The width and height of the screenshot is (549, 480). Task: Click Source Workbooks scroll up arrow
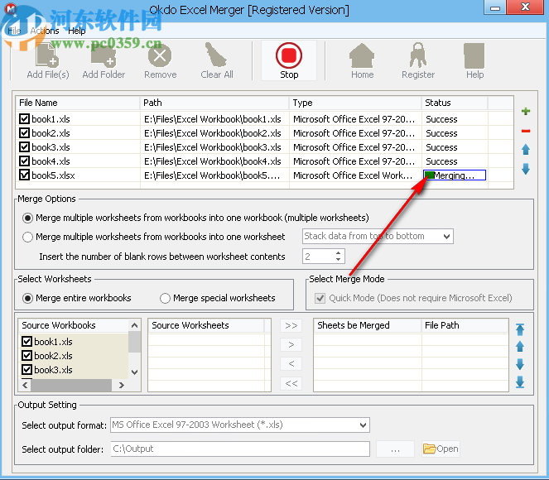pos(134,326)
